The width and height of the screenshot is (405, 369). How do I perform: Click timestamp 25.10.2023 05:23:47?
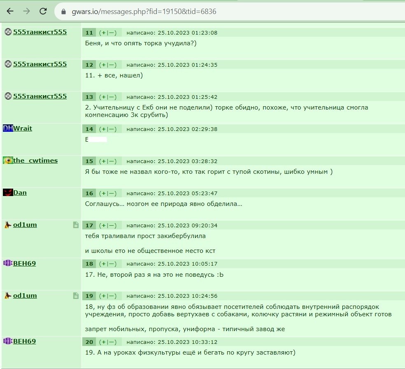188,193
